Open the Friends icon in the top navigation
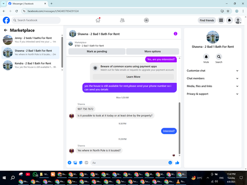The width and height of the screenshot is (247, 185). point(122,20)
